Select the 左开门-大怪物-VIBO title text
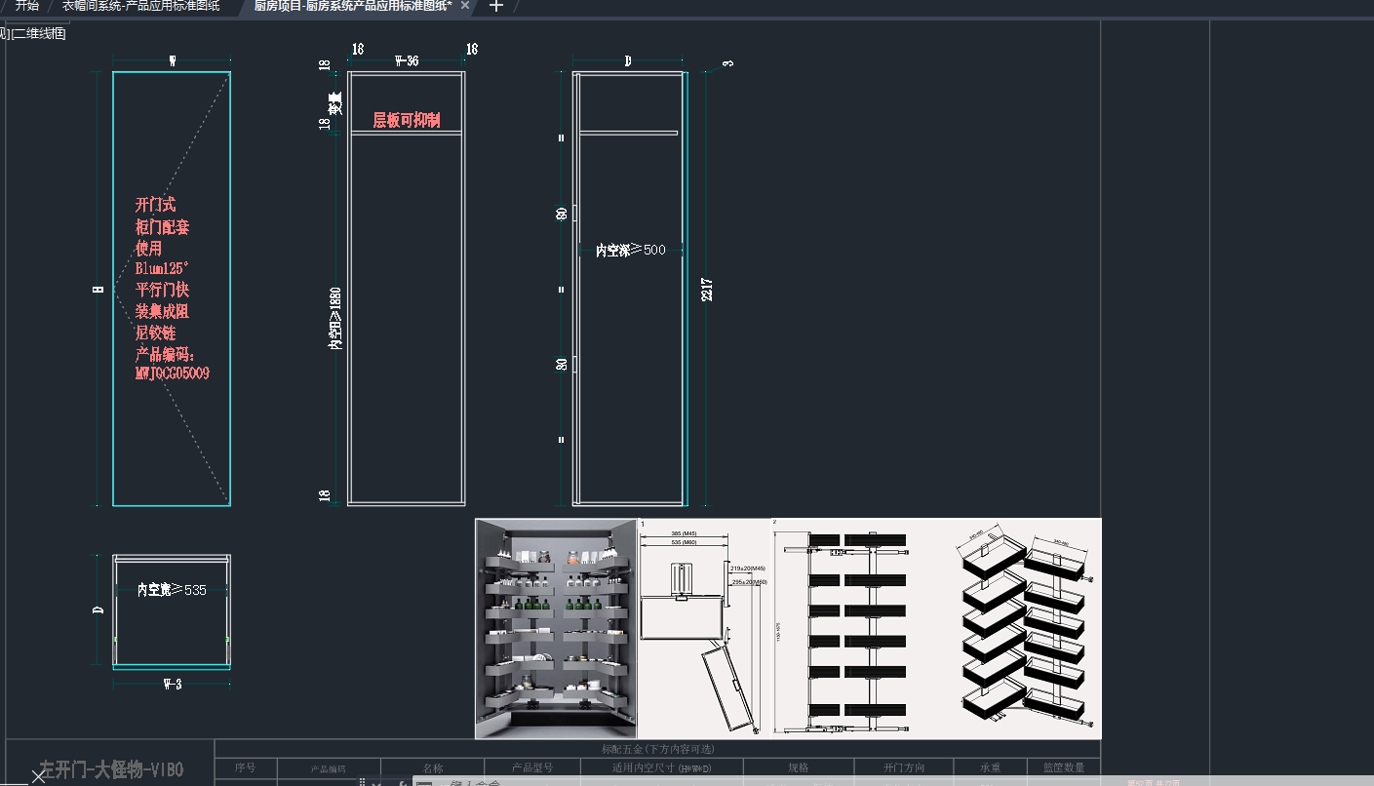Viewport: 1374px width, 786px height. pyautogui.click(x=110, y=770)
